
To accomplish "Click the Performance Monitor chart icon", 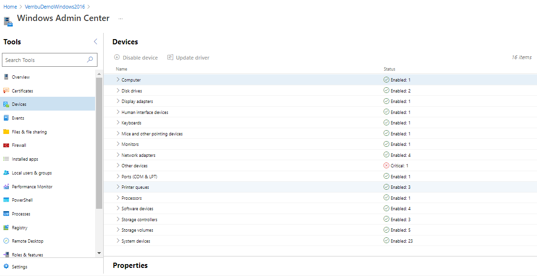I will click(x=6, y=186).
